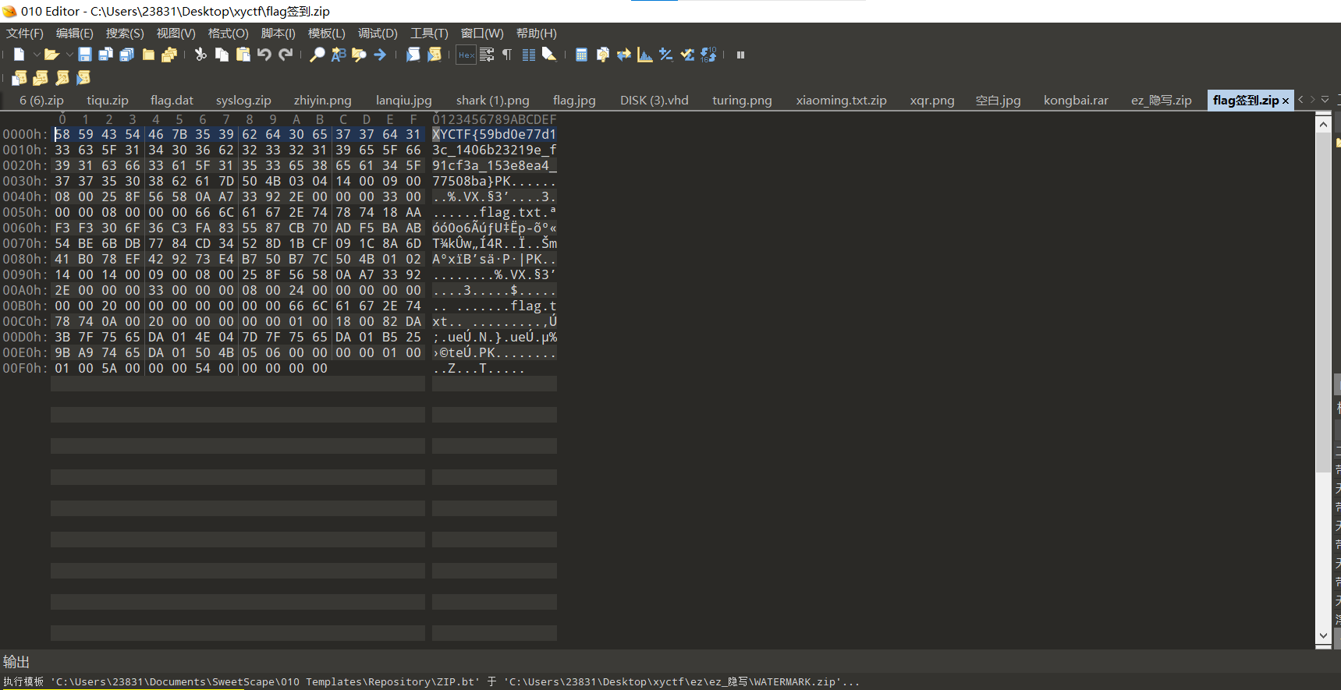
Task: Click the Close File folder icon
Action: 148,55
